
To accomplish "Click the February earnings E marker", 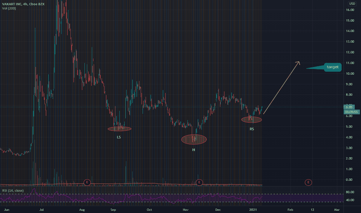I will tap(308, 182).
